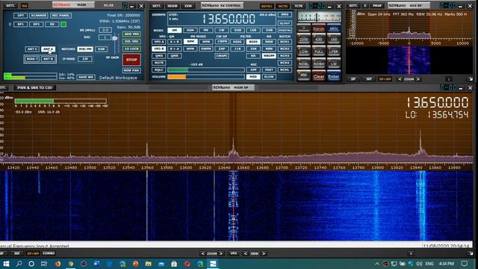Select DIGITAL mode
This screenshot has height=269, width=478.
click(x=285, y=30)
